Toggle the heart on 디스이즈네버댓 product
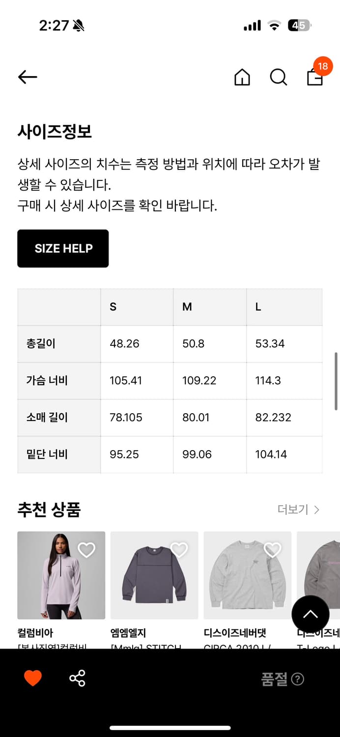The image size is (340, 737). 273,550
